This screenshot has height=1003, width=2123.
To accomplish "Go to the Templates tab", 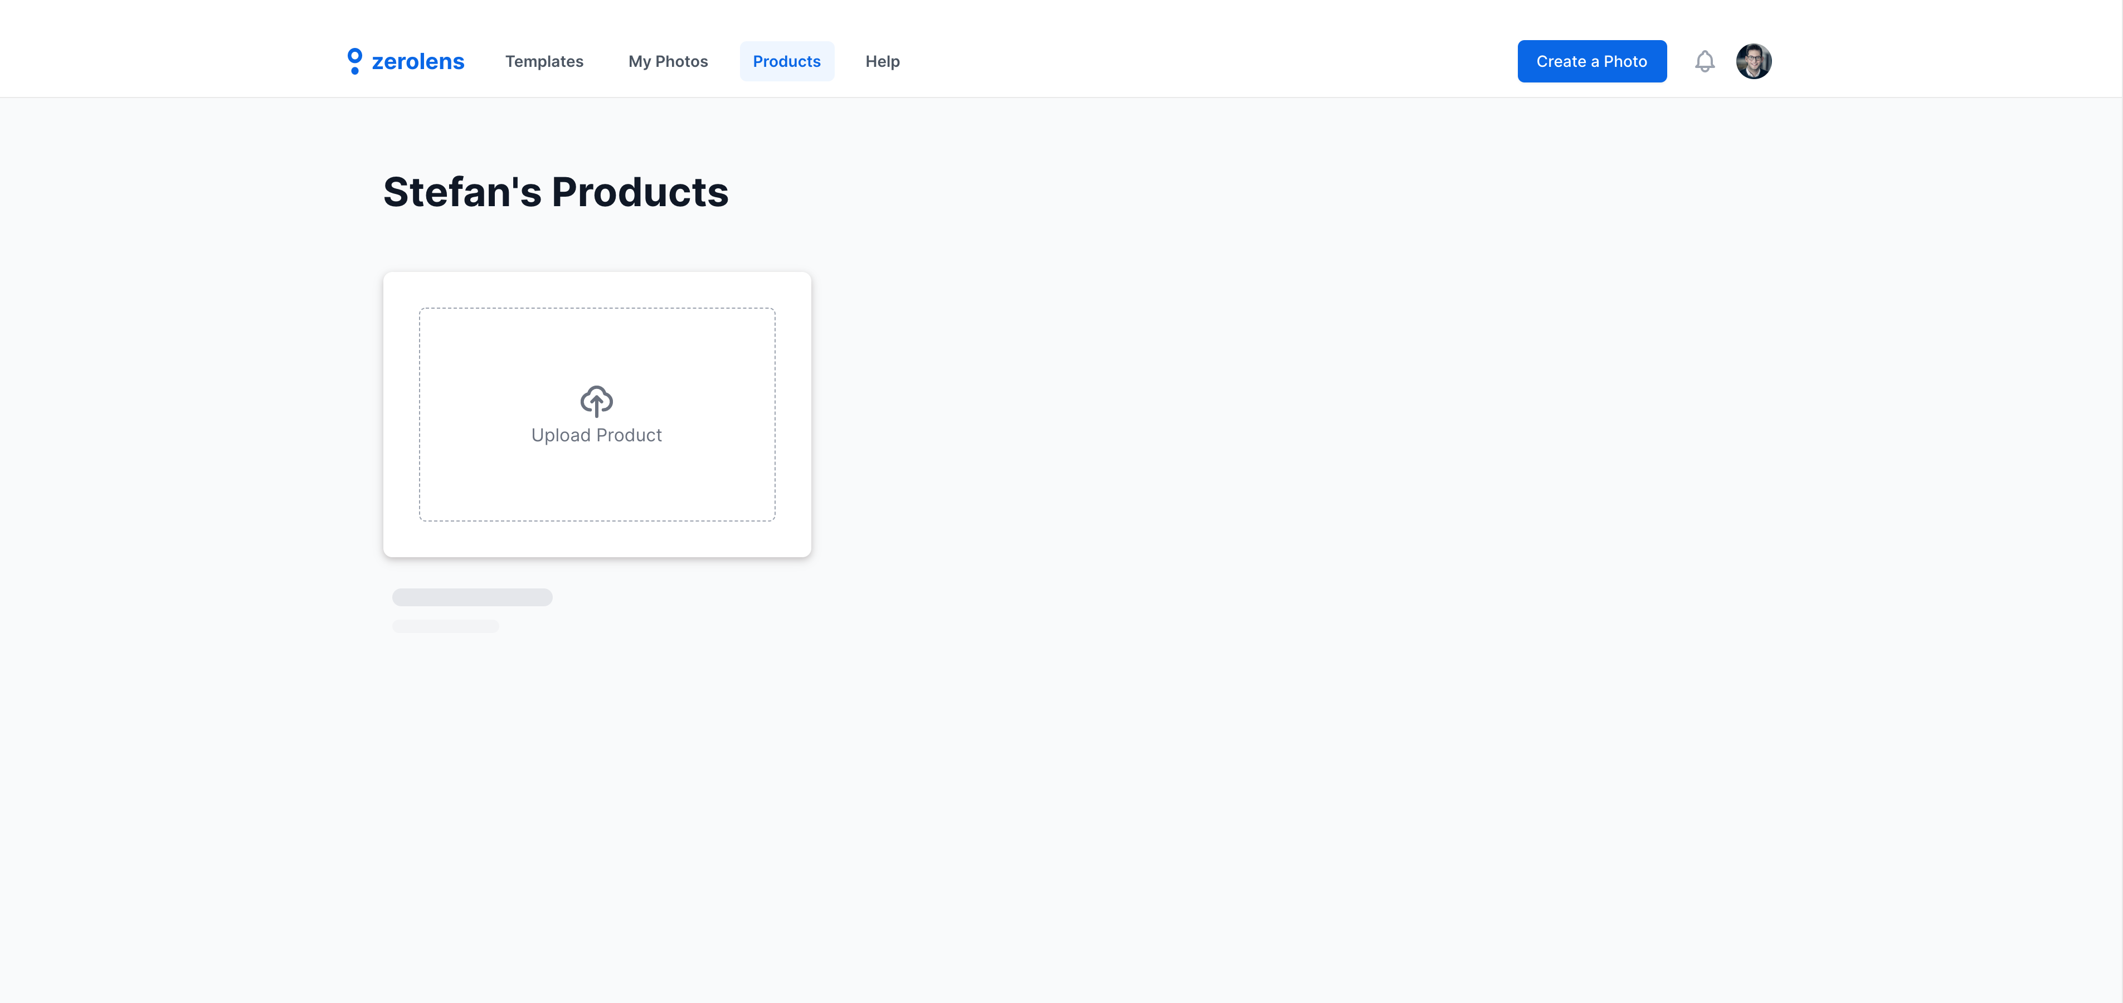I will pyautogui.click(x=544, y=61).
